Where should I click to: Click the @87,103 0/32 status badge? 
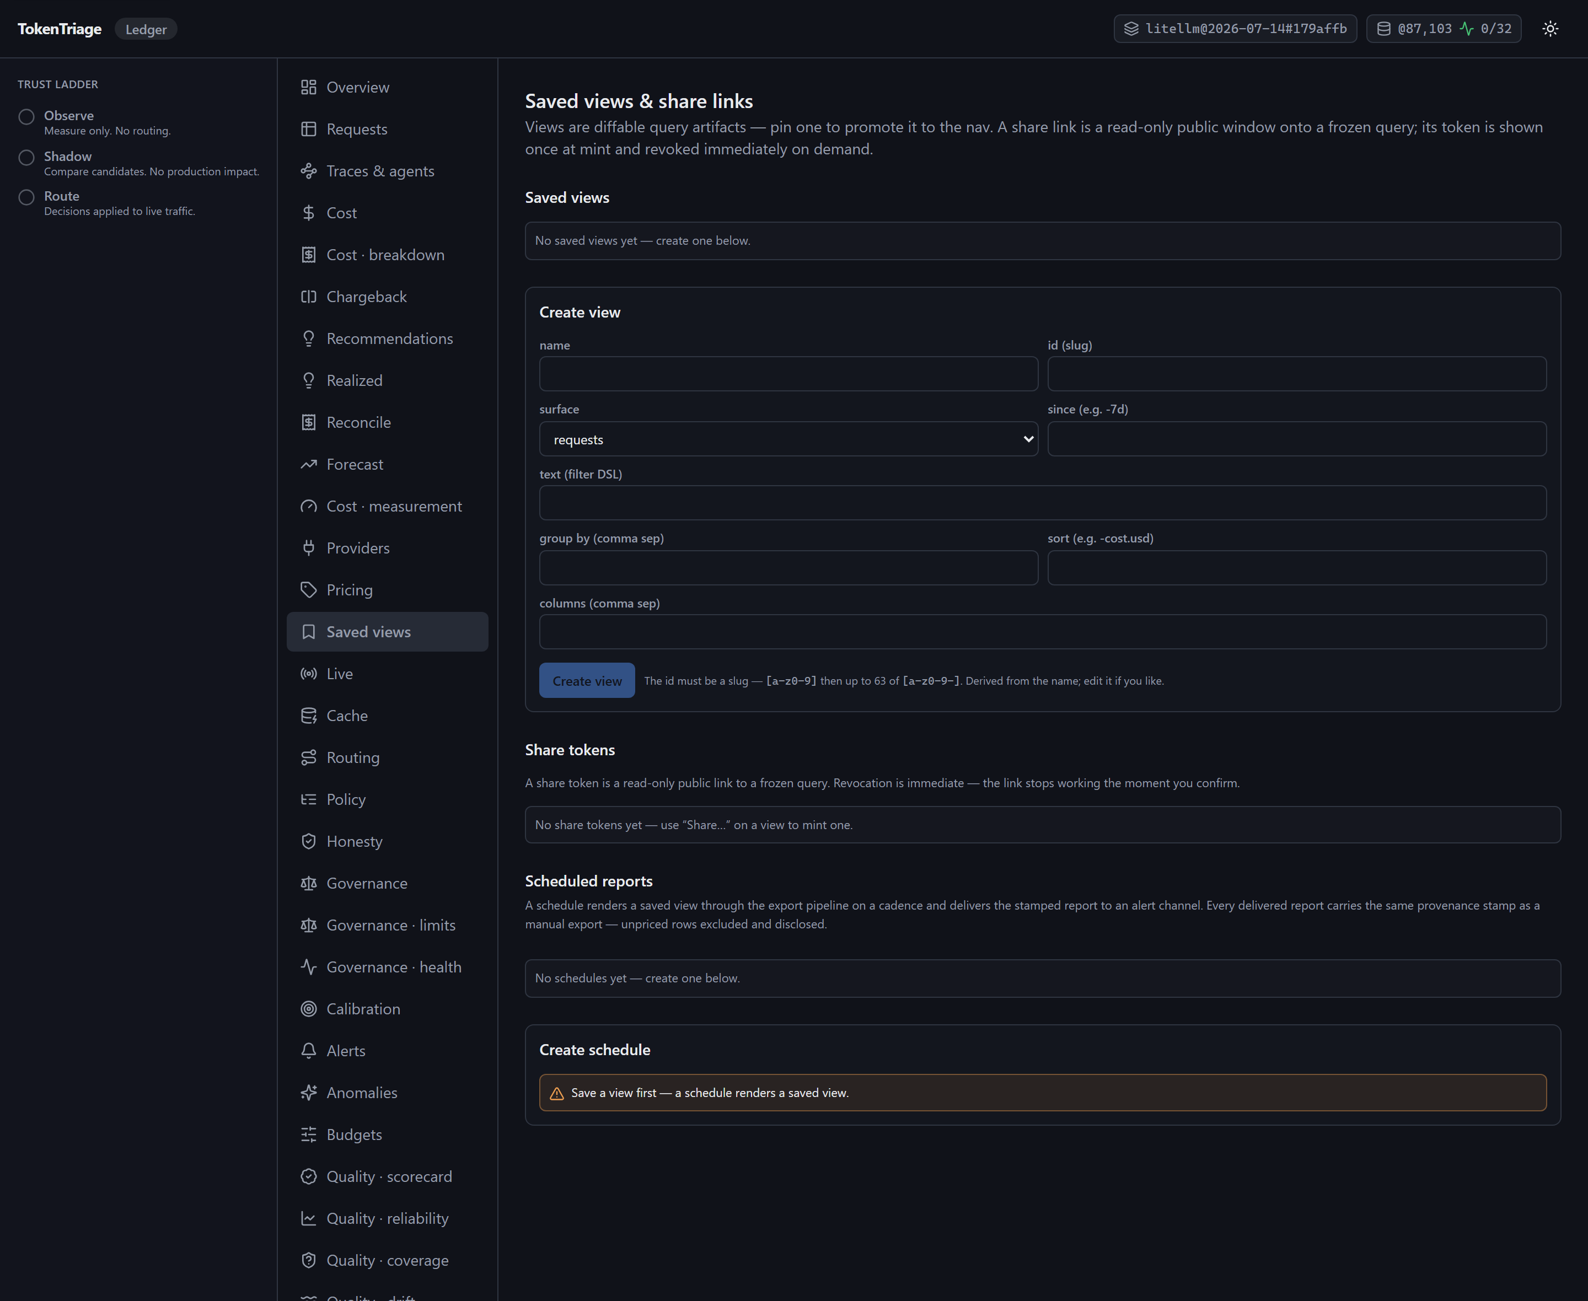1444,29
